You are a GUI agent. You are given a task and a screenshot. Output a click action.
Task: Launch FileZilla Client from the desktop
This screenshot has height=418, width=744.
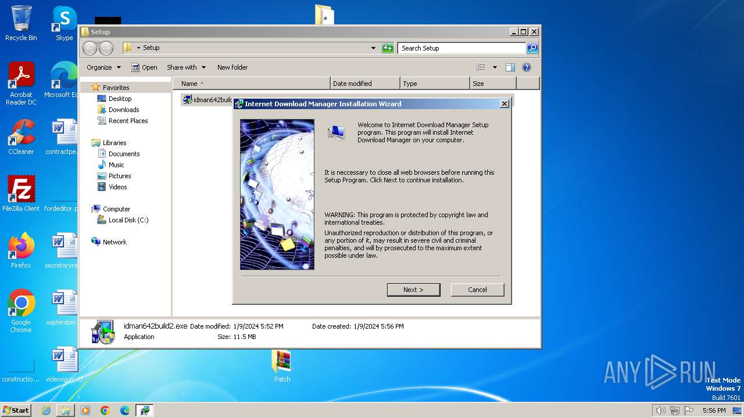(x=21, y=194)
